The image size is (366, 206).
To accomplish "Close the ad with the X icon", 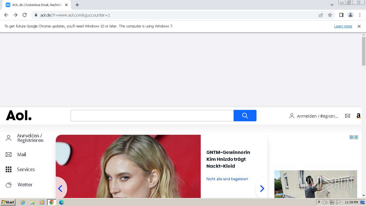I will pyautogui.click(x=356, y=137).
